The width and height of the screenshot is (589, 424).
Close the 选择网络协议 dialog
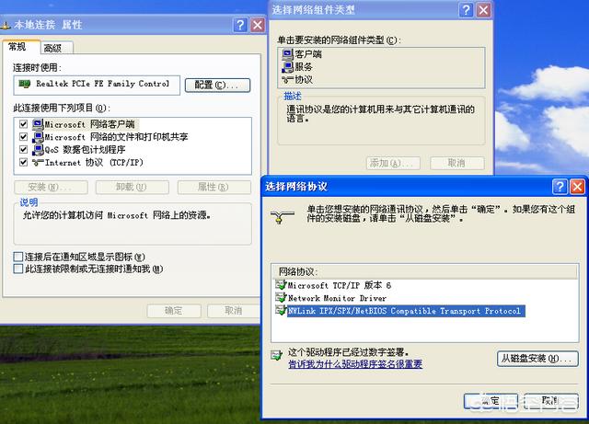point(577,187)
